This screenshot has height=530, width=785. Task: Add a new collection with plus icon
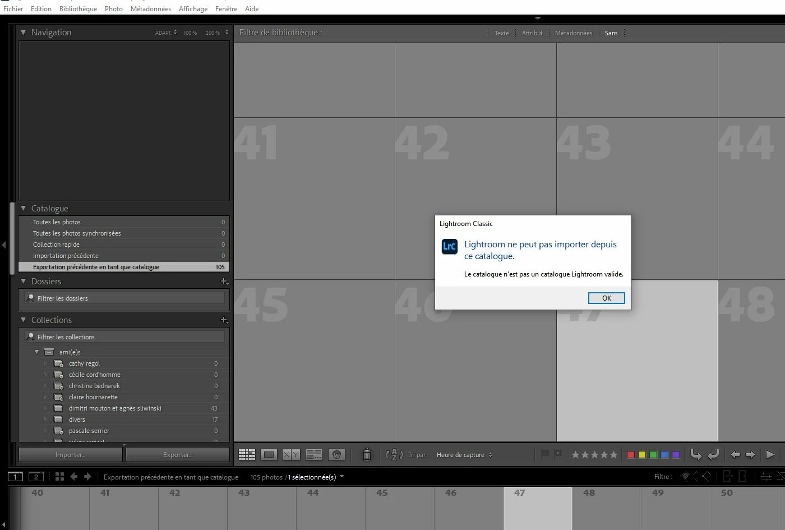[224, 320]
